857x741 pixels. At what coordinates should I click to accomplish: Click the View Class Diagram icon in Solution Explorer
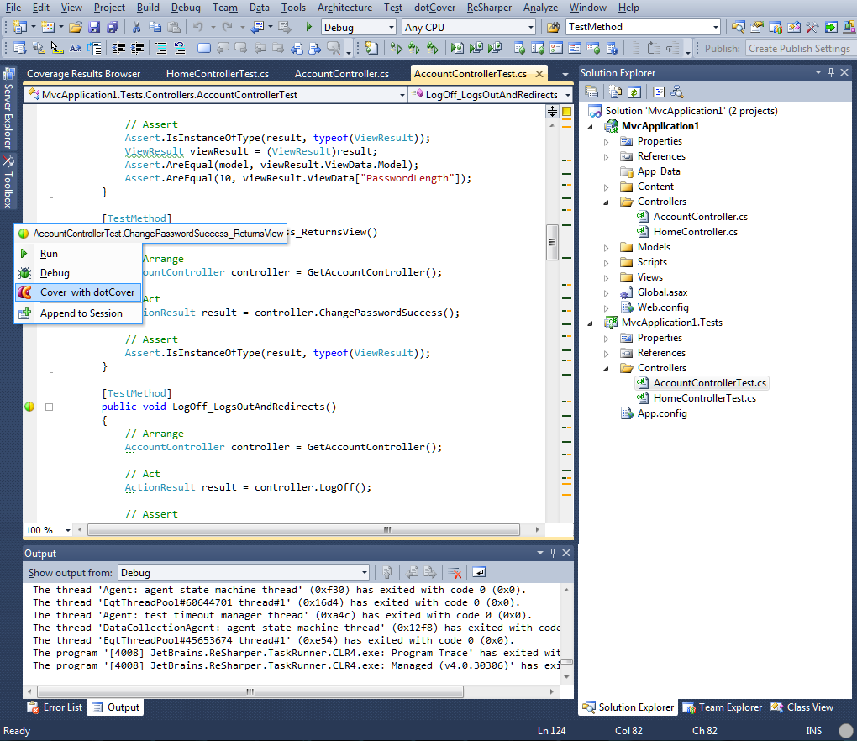tap(676, 92)
